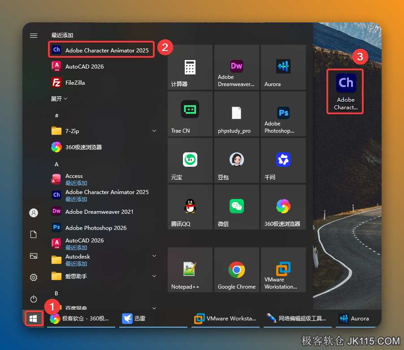
Task: Open the Google Chrome tile
Action: pyautogui.click(x=237, y=270)
